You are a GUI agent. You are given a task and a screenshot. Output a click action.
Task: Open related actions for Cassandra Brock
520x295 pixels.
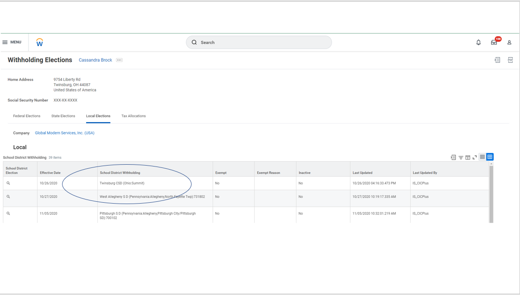(119, 60)
